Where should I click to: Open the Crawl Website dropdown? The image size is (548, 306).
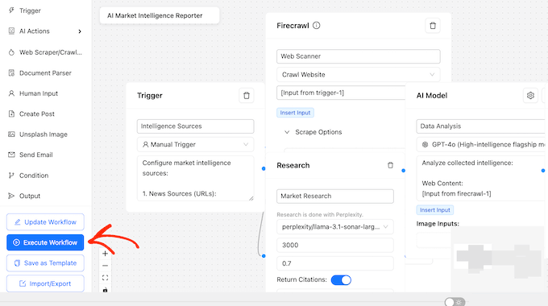click(x=359, y=75)
